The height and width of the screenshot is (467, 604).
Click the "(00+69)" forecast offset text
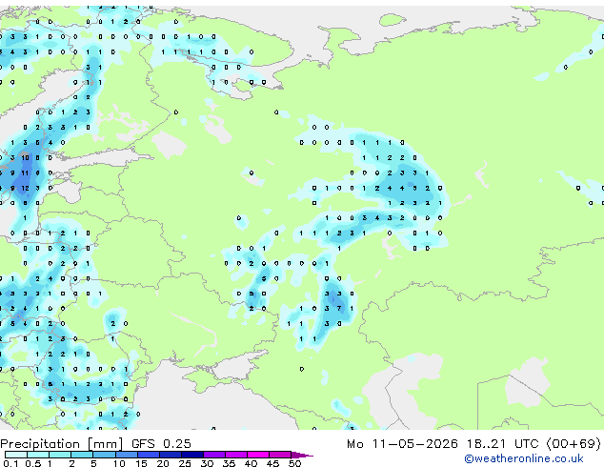point(574,444)
